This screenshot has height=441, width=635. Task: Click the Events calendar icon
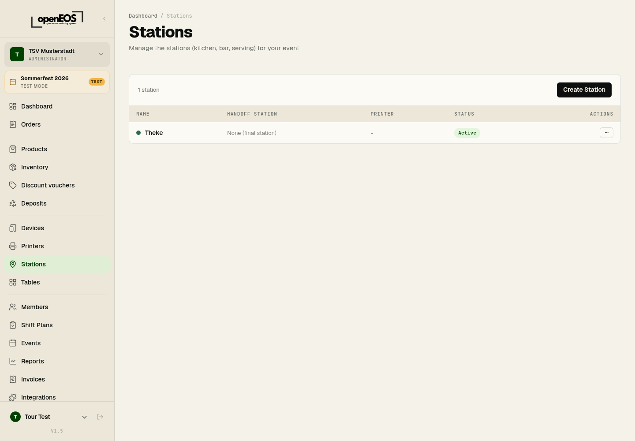click(x=13, y=343)
